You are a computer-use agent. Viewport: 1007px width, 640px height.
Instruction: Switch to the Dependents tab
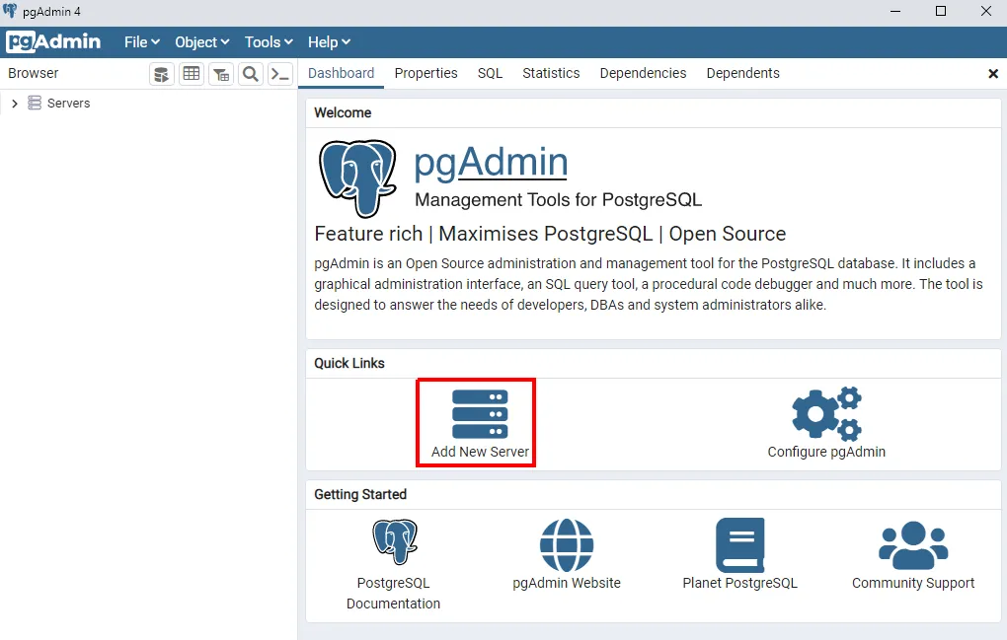pos(743,73)
